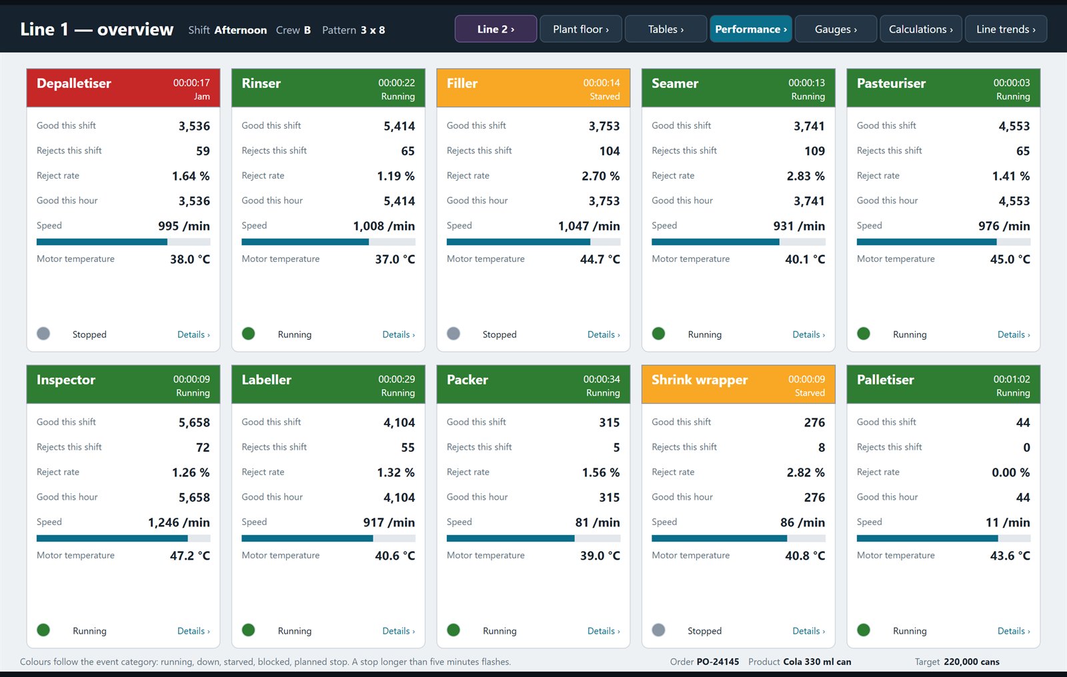Open the Tables page
Image resolution: width=1067 pixels, height=677 pixels.
click(666, 29)
